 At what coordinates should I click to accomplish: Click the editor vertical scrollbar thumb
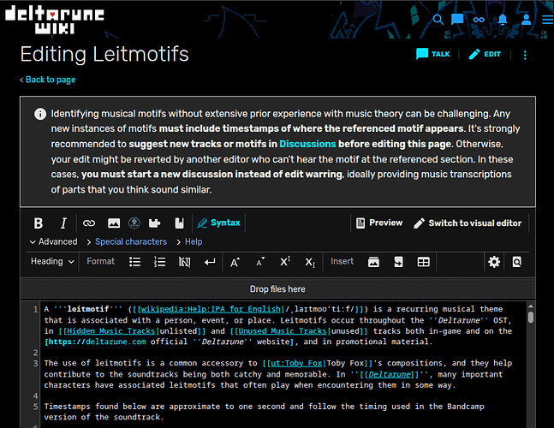[530, 317]
